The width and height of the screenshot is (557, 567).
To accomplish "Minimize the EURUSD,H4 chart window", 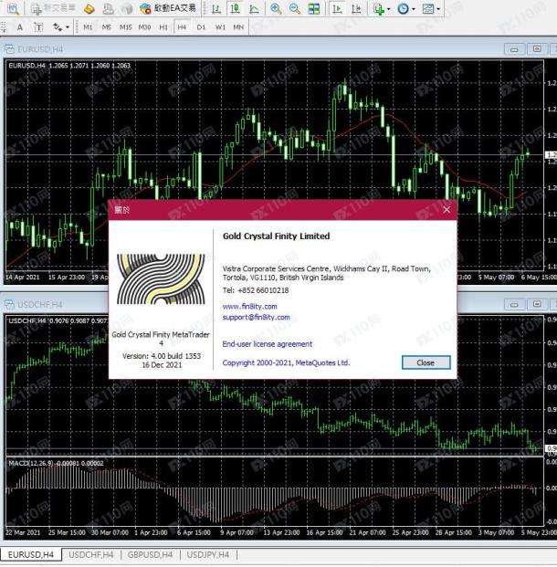I will click(x=514, y=49).
